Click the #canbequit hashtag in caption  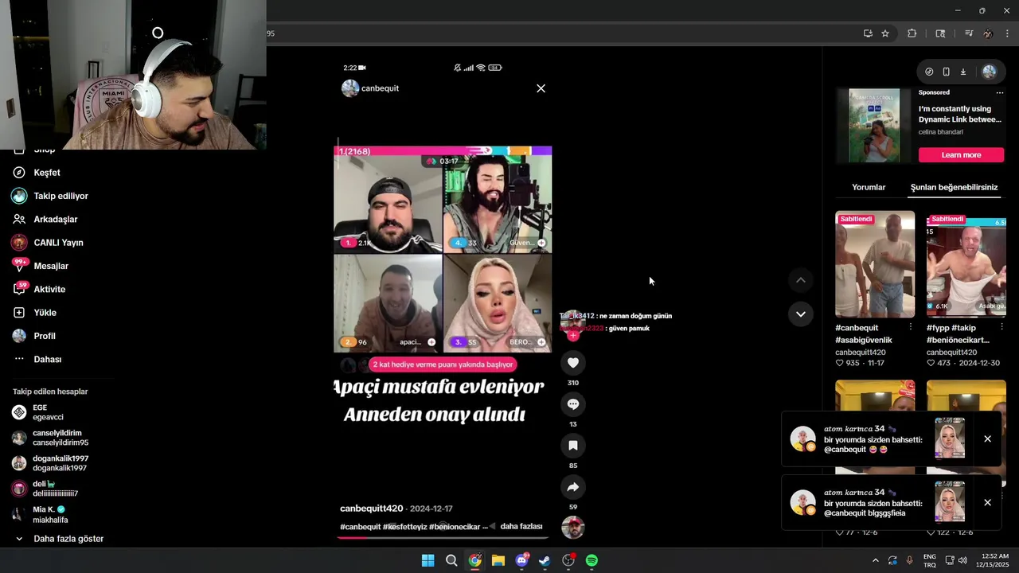tap(360, 527)
